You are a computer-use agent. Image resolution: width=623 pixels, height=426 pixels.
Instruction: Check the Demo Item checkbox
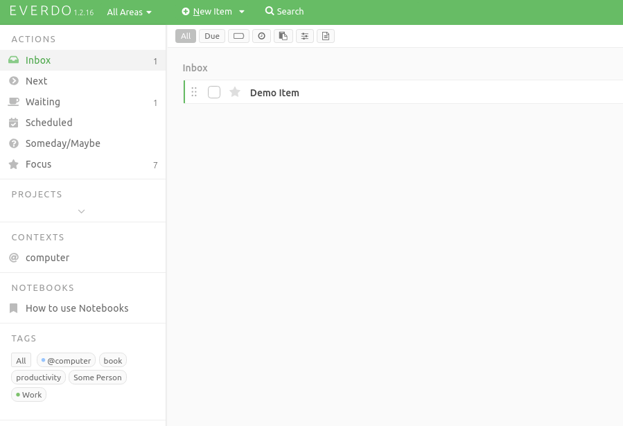click(214, 91)
